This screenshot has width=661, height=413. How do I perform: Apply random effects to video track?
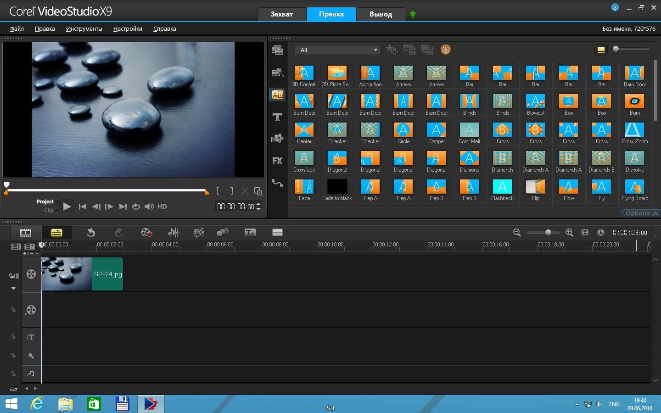pos(427,50)
